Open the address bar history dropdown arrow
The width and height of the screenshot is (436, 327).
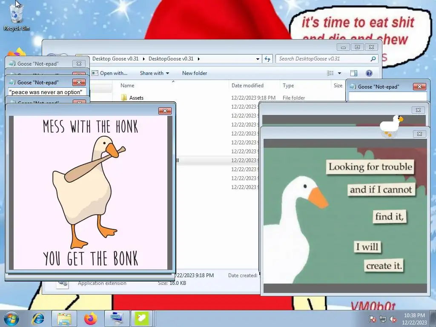[258, 59]
